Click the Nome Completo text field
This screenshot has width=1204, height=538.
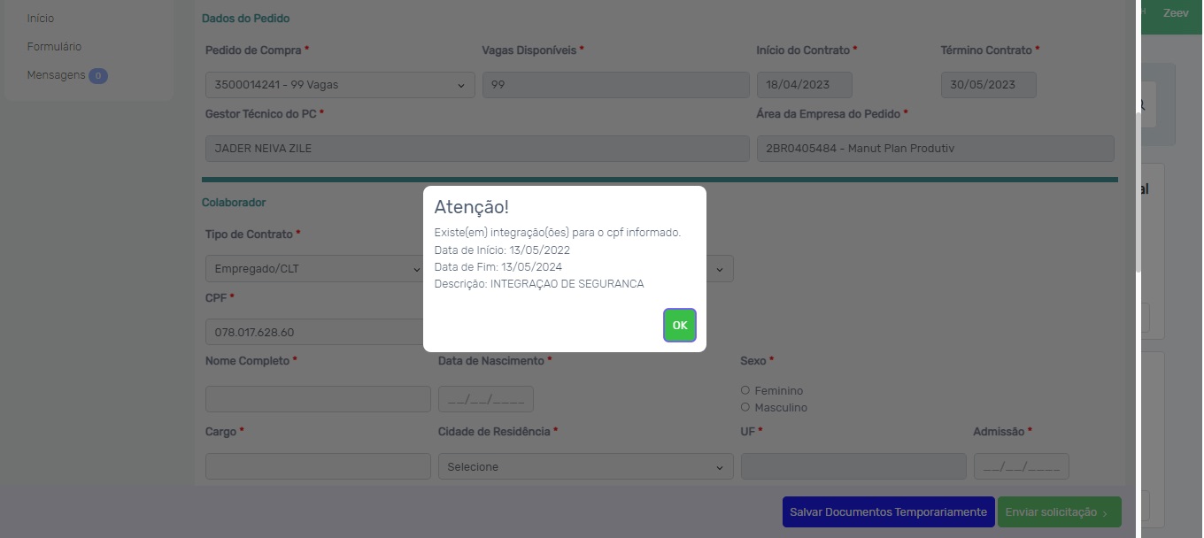point(318,399)
